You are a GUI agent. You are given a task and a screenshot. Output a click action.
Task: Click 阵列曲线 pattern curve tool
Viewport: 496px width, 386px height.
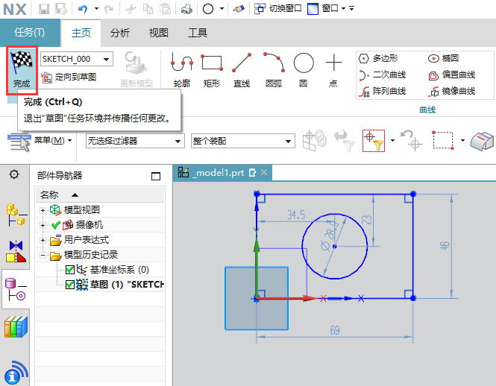click(382, 92)
